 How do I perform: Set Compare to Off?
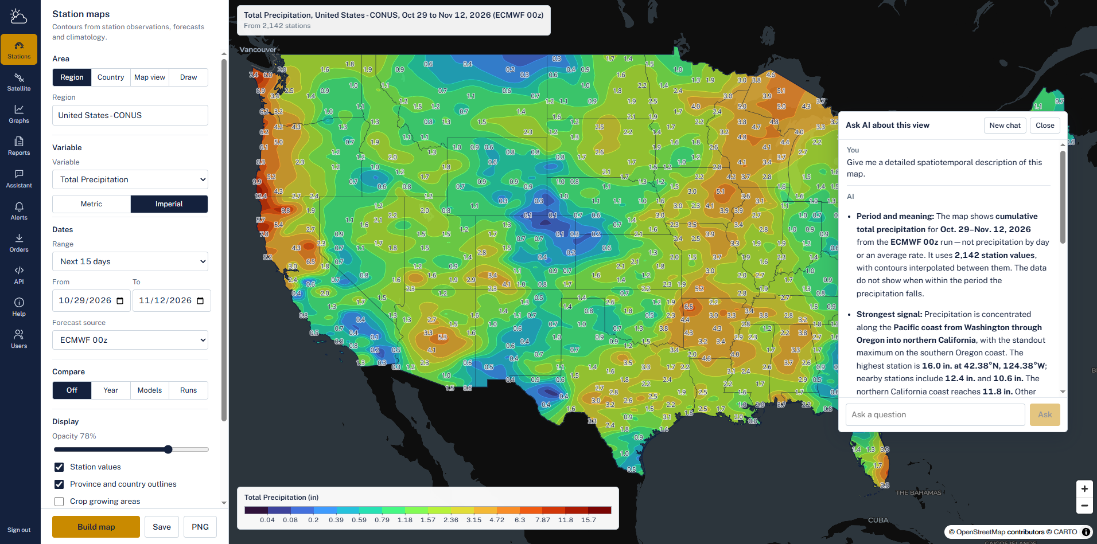[x=72, y=390]
